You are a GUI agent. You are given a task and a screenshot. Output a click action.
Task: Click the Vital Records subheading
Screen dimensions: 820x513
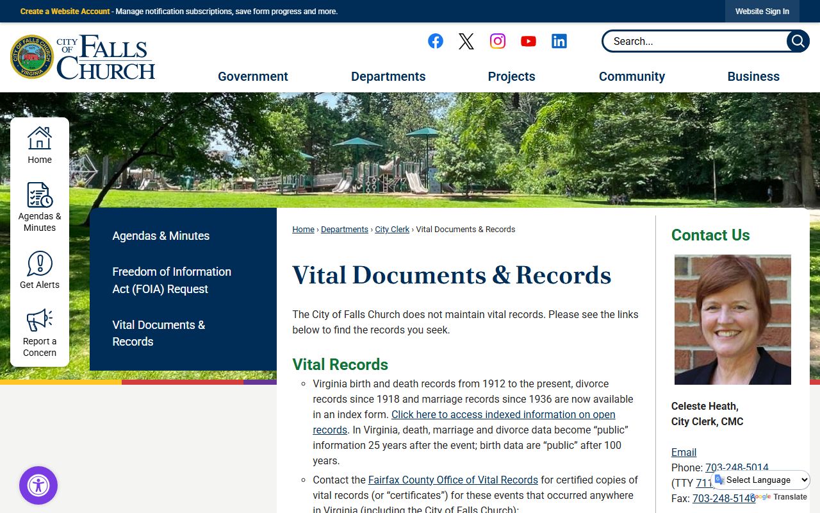(340, 364)
